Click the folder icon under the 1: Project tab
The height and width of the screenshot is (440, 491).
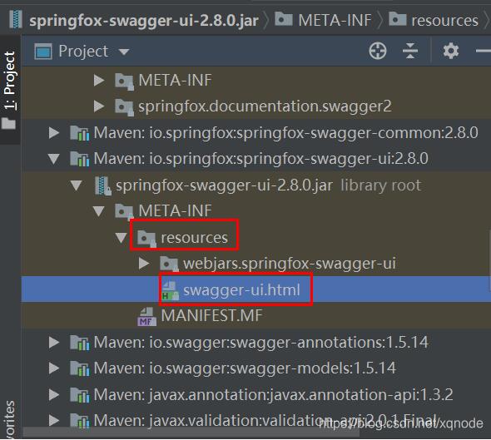[8, 123]
